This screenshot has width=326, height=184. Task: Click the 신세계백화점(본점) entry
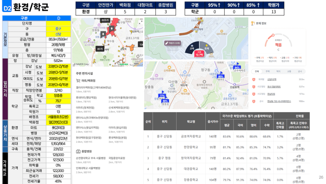coord(119,107)
